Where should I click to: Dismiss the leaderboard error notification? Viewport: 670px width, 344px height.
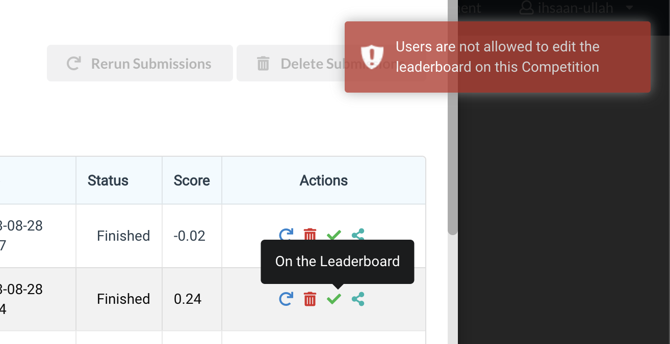498,56
